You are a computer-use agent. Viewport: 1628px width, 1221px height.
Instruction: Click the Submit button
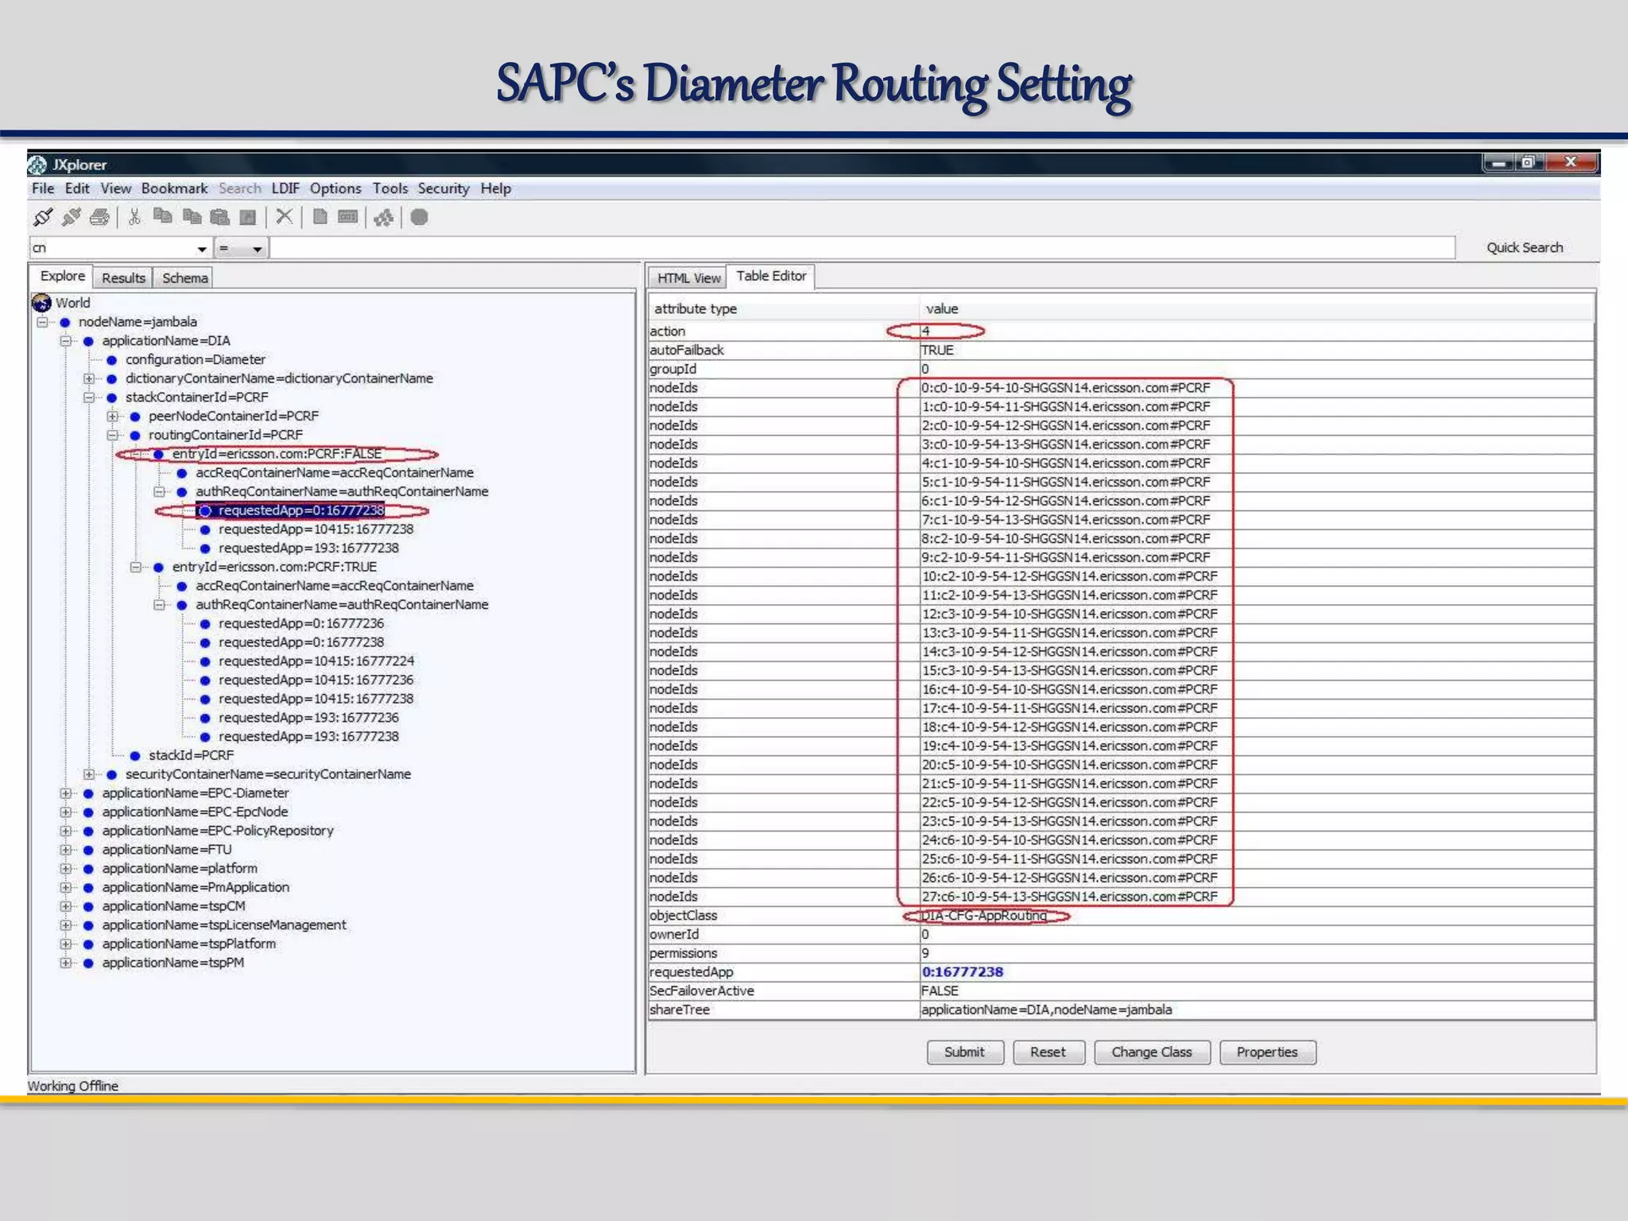point(964,1052)
